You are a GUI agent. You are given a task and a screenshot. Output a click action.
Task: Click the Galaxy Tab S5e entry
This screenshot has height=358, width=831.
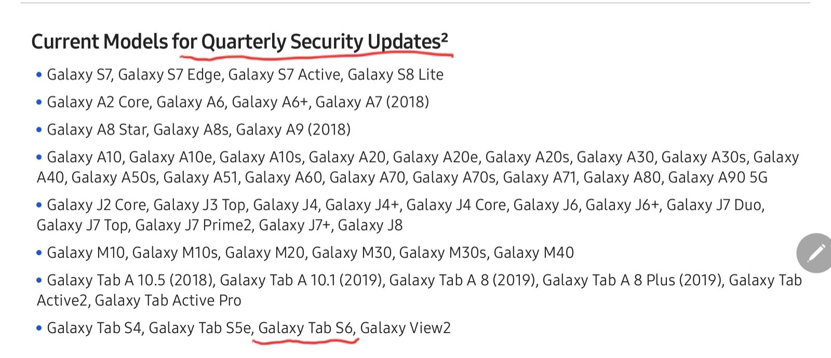200,328
